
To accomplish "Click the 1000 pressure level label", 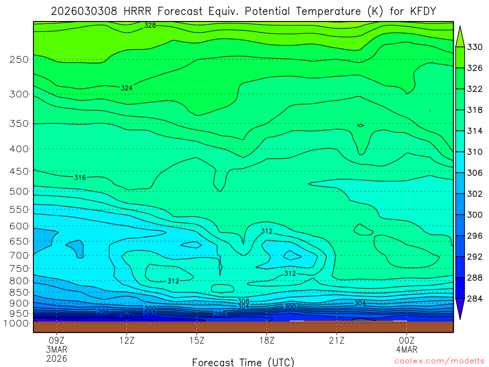I will coord(17,324).
